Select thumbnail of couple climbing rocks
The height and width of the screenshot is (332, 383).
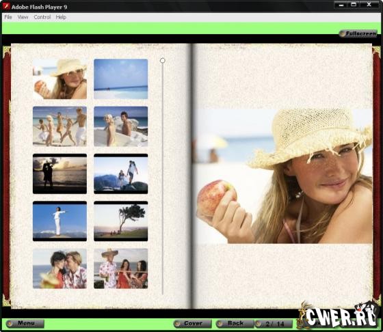(x=120, y=174)
